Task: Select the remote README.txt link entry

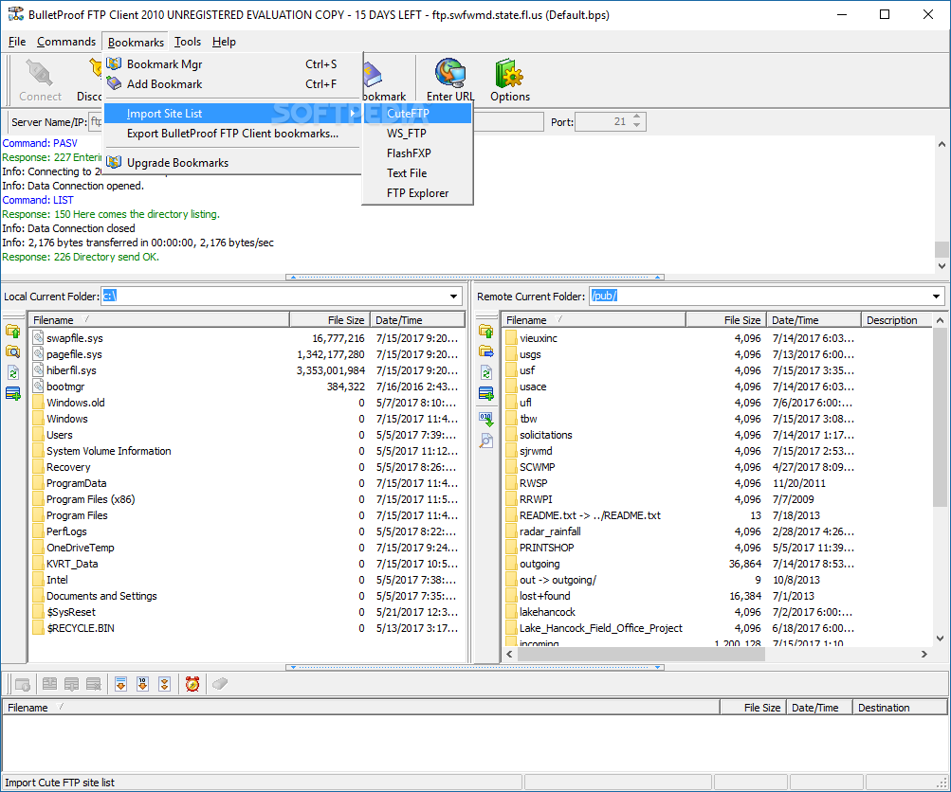Action: click(x=590, y=515)
